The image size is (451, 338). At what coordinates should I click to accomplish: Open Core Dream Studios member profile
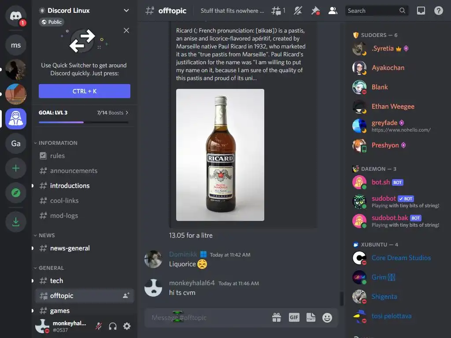tap(399, 258)
